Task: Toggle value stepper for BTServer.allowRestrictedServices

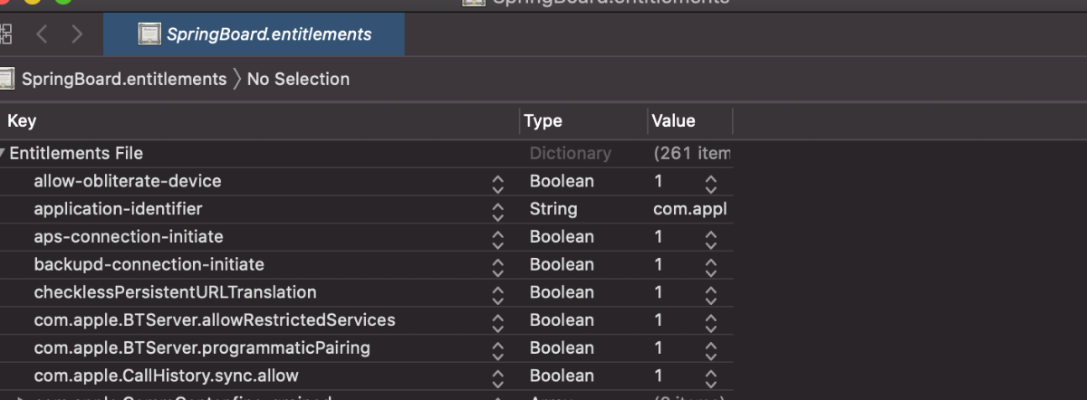Action: click(711, 323)
